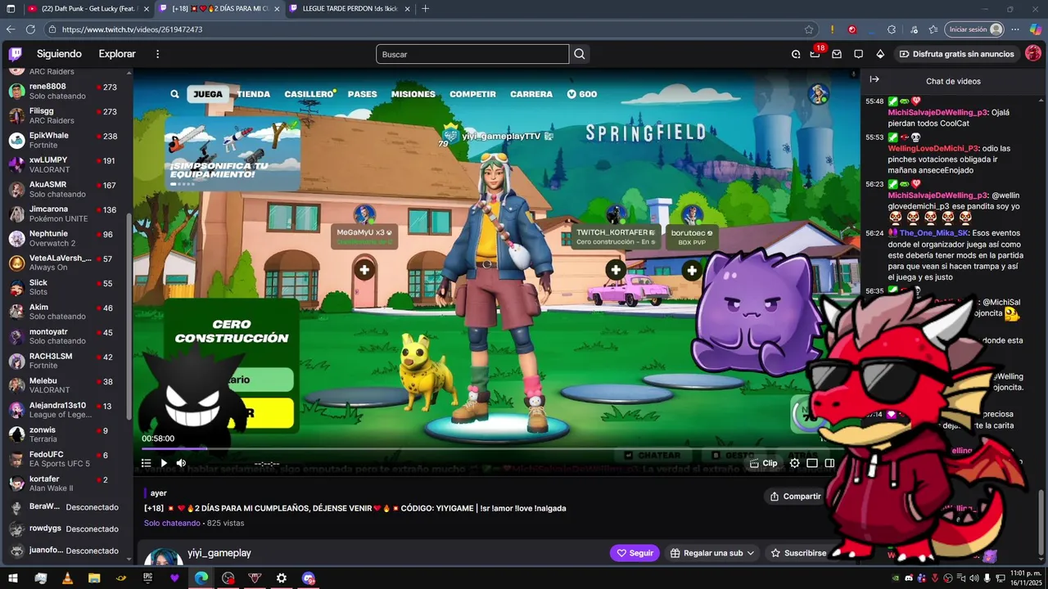Screen dimensions: 1048x589
Task: Open rene8808 channel in sidebar
Action: (64, 91)
